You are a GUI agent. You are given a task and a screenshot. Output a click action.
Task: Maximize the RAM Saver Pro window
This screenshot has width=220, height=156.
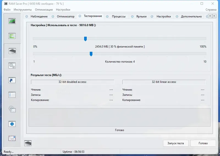(x=202, y=4)
